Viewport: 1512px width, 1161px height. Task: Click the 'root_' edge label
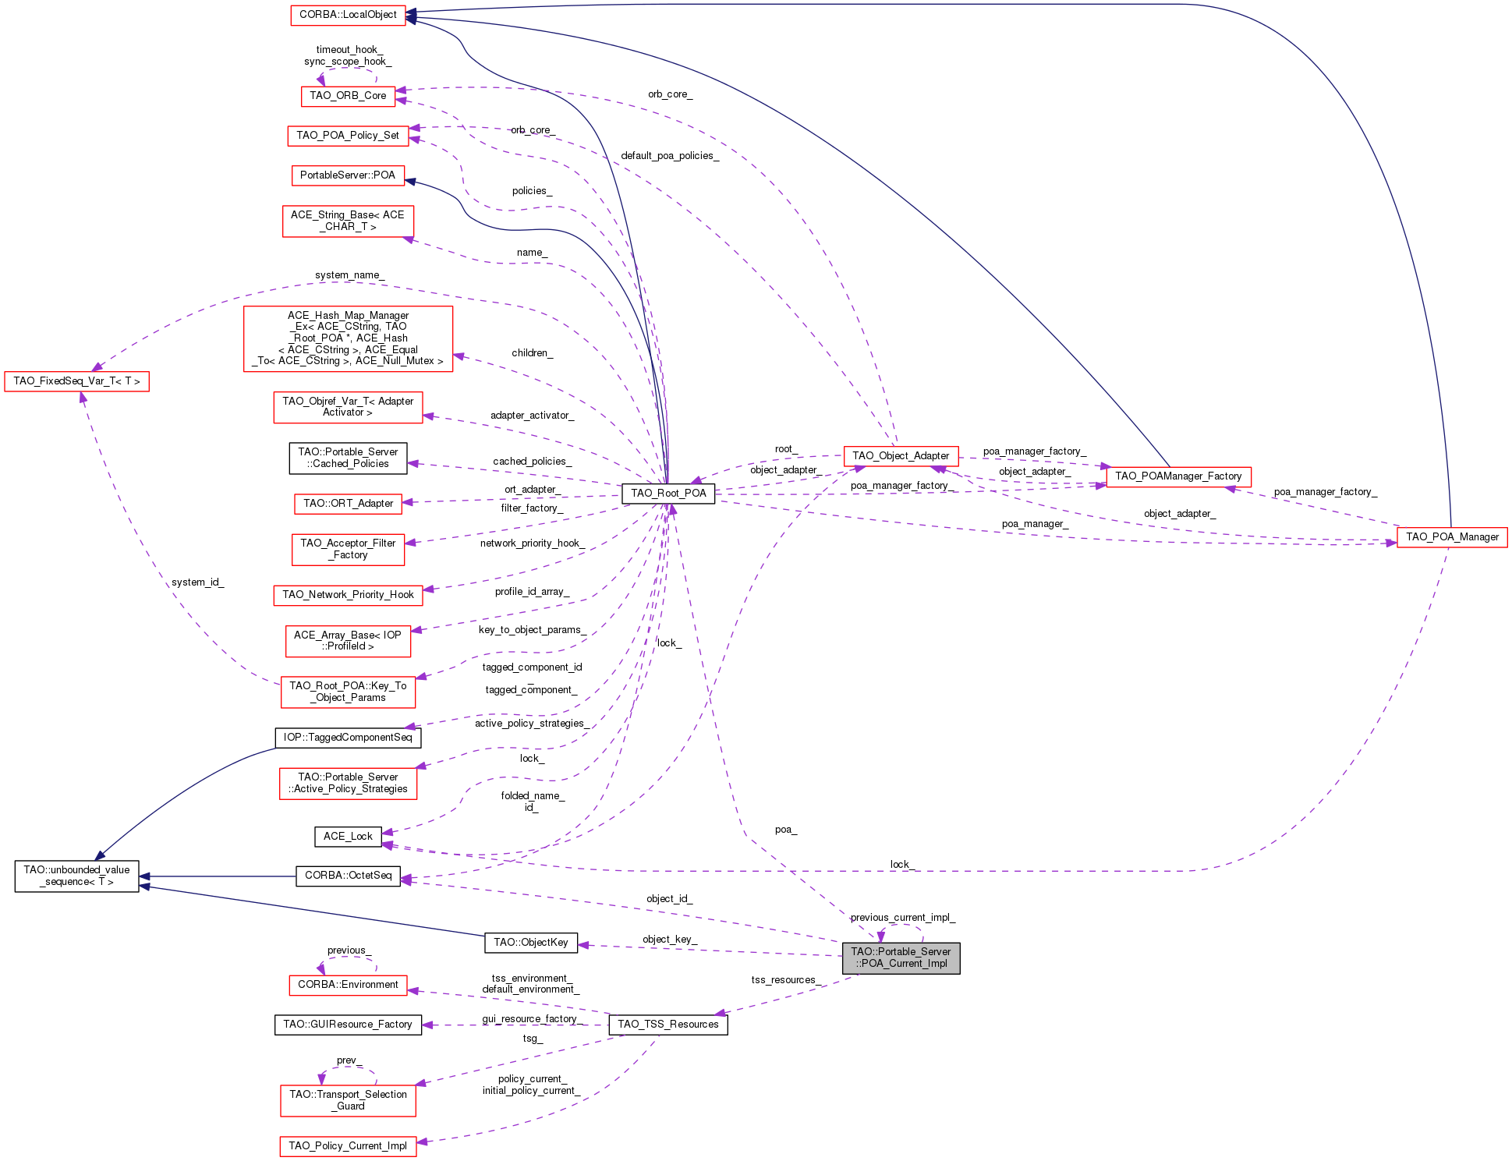(x=786, y=449)
